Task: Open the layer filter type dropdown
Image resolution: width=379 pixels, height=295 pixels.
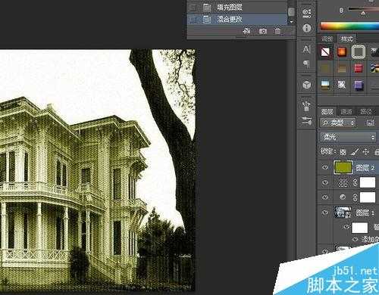Action: pyautogui.click(x=338, y=123)
